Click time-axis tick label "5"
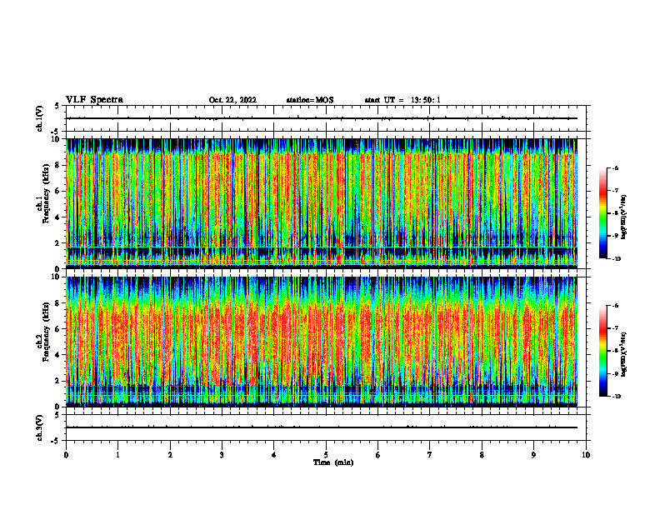Viewport: 660px width, 510px height. [x=326, y=455]
